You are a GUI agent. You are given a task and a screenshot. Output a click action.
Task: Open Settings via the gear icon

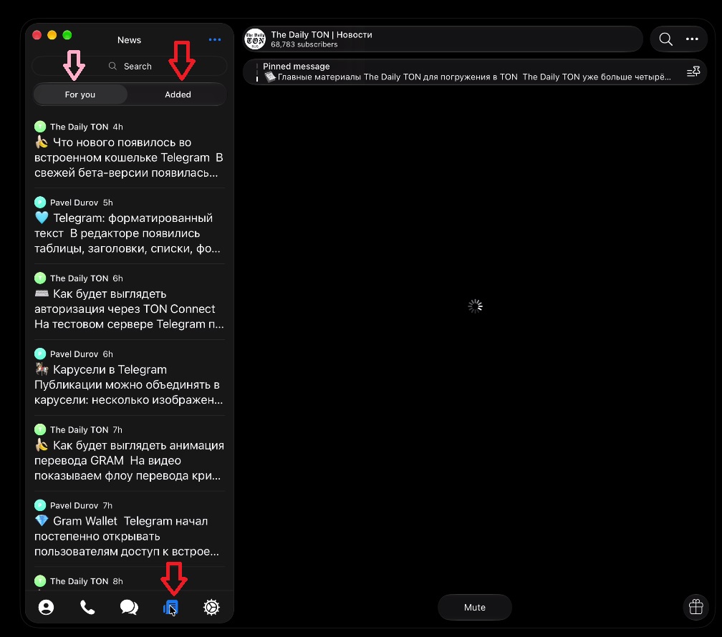pyautogui.click(x=211, y=607)
